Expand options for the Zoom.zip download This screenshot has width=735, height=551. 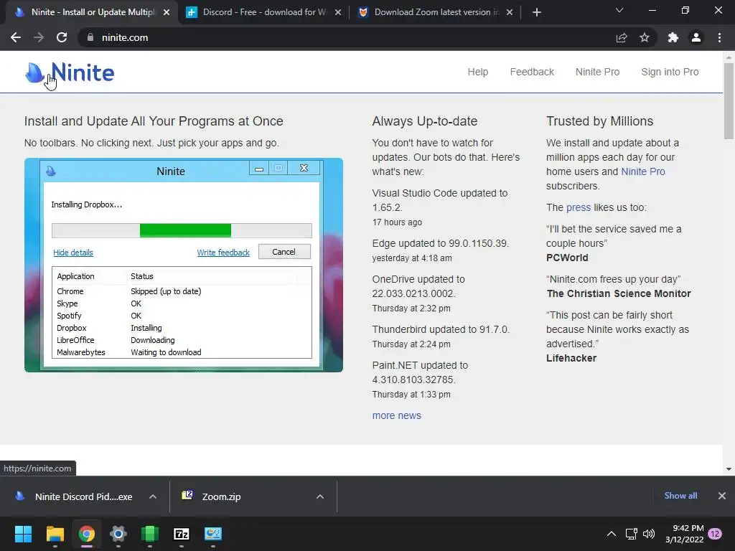pos(320,496)
